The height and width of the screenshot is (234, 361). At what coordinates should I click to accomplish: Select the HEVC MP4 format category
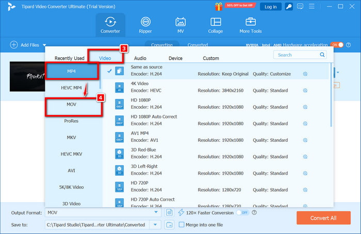[x=72, y=88]
